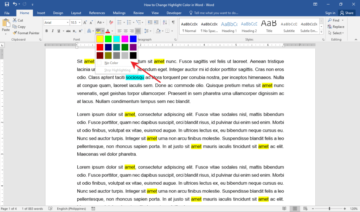Switch to Print Layout view

tap(295, 208)
